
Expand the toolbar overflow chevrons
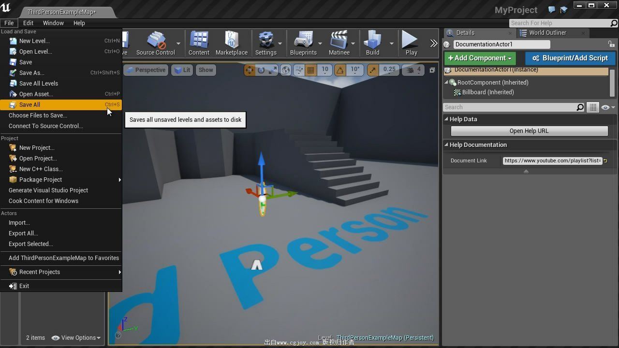(x=433, y=43)
